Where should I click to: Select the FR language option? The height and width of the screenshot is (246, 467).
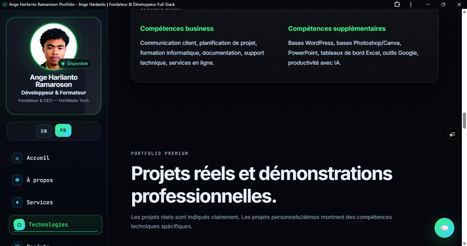click(63, 130)
